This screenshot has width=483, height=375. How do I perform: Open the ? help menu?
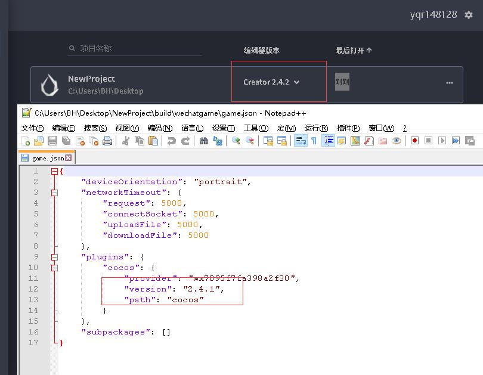coord(405,128)
